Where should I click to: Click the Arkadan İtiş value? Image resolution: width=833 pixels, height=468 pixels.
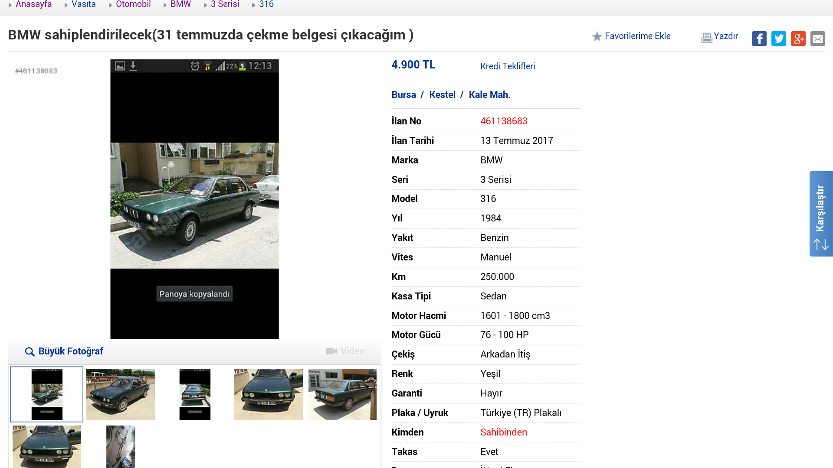[x=505, y=354]
